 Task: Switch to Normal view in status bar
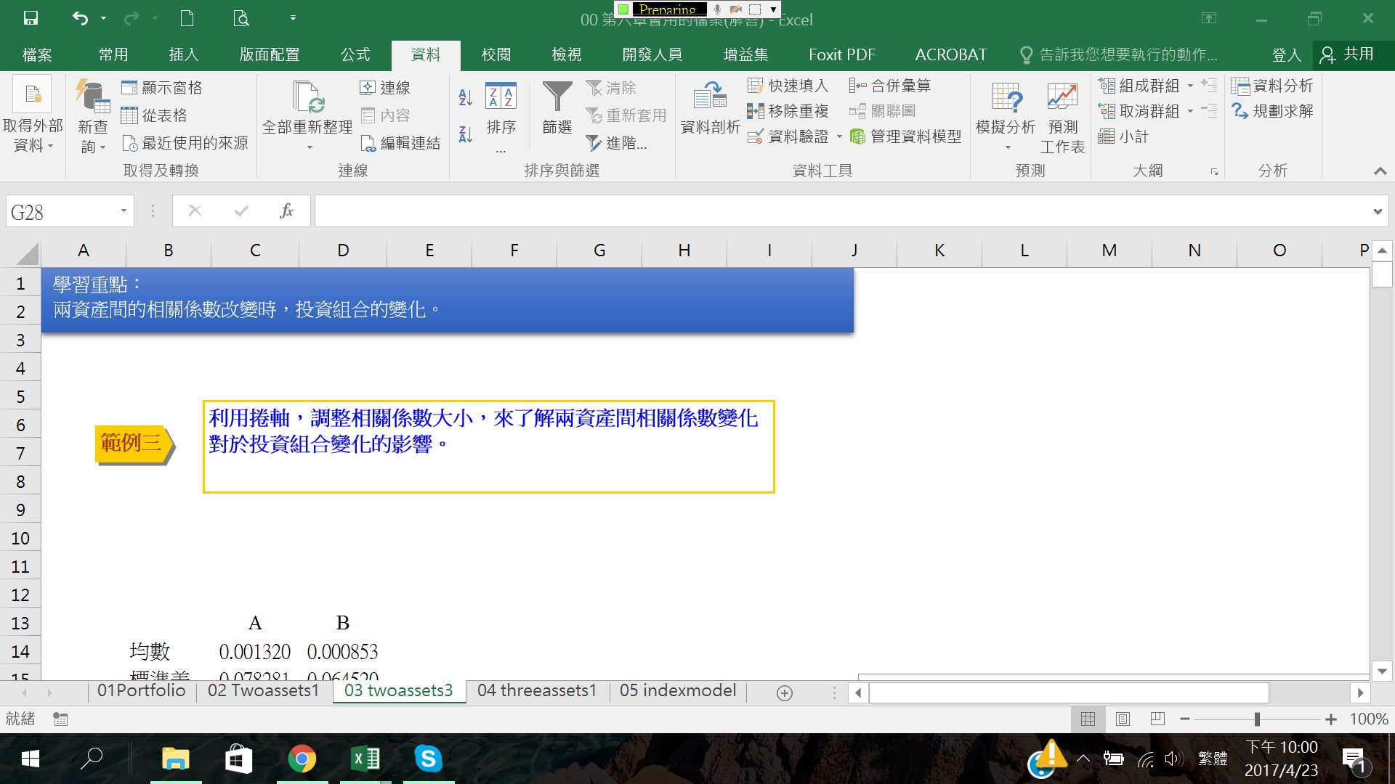(x=1088, y=719)
